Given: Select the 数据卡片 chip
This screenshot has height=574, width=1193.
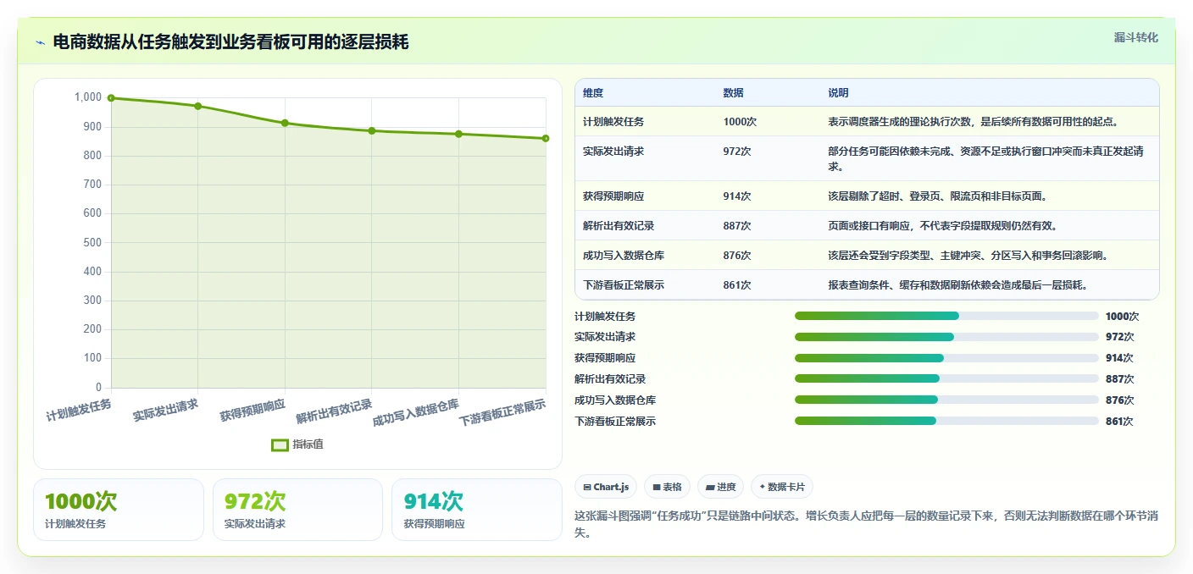Looking at the screenshot, I should [783, 487].
